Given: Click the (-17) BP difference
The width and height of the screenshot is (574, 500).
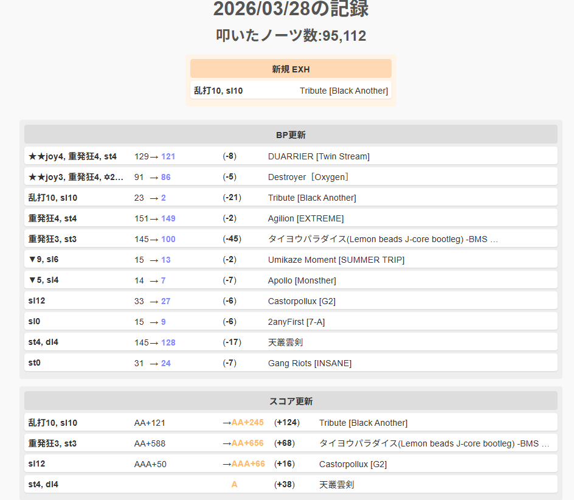Looking at the screenshot, I should click(x=232, y=342).
